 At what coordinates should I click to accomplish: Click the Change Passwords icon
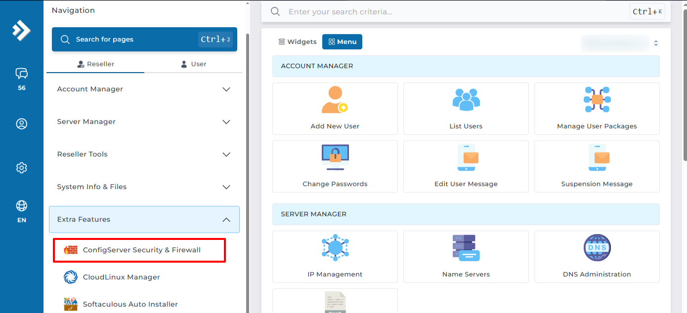[x=335, y=158]
